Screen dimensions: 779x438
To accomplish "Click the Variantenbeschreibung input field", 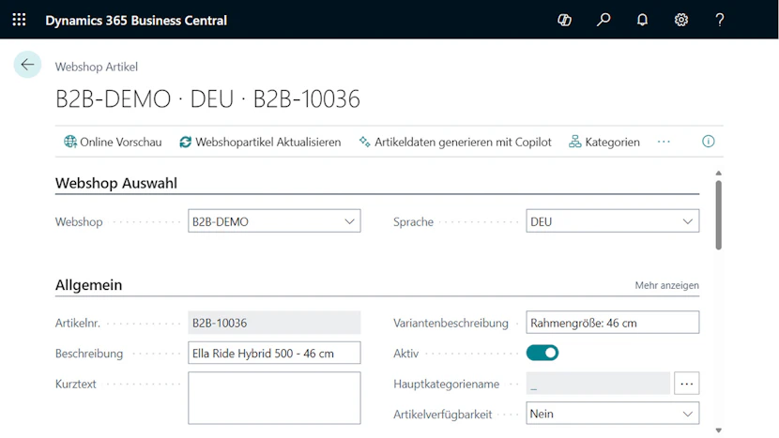I will point(613,323).
